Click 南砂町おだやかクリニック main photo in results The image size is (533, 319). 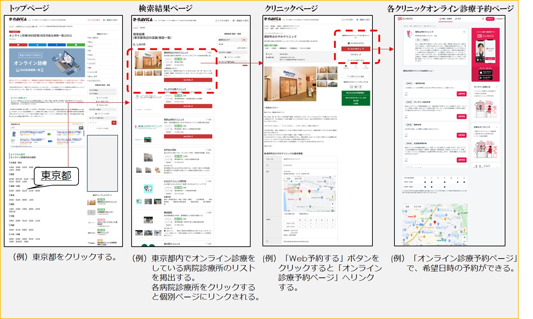(148, 60)
